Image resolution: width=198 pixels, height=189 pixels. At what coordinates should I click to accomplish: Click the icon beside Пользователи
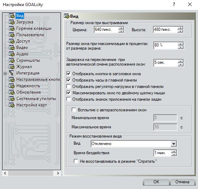(x=12, y=35)
